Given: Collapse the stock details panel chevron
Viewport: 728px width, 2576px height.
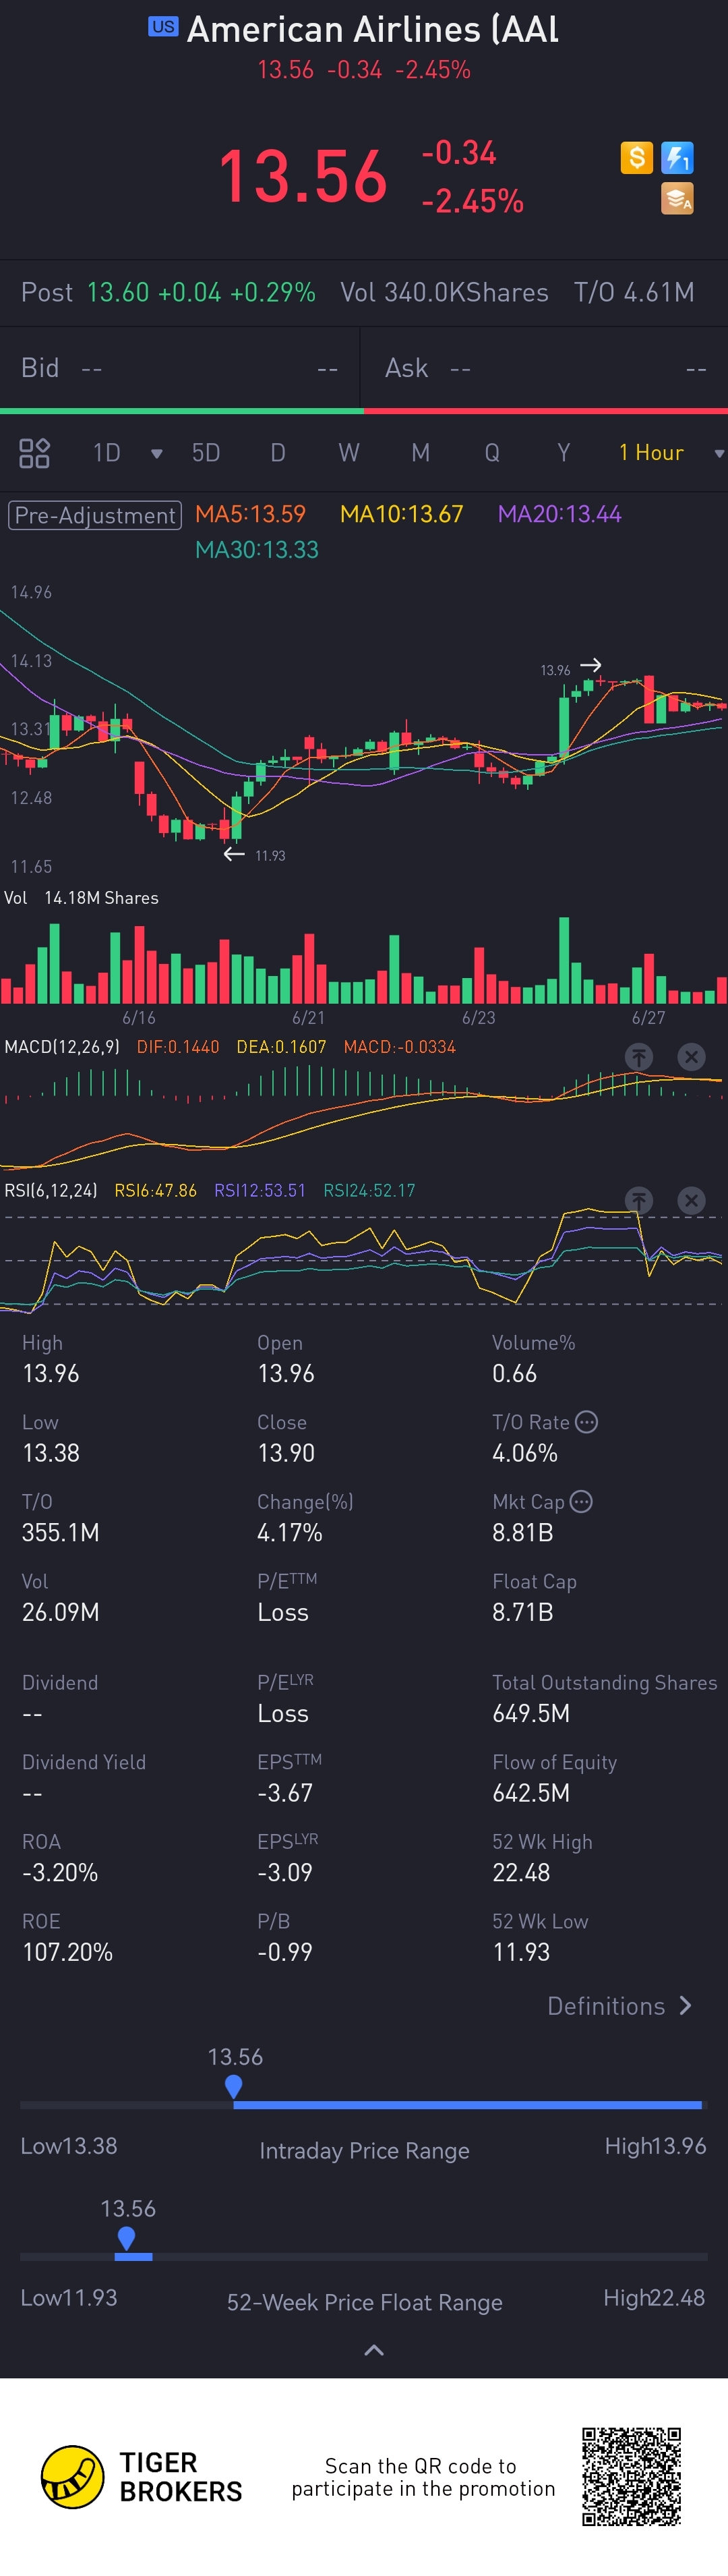Looking at the screenshot, I should click(374, 2349).
